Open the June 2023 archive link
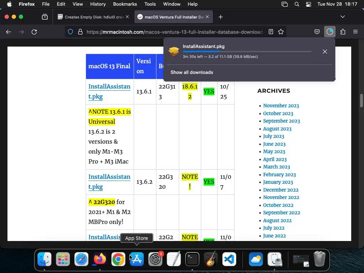The image size is (364, 273). (274, 144)
